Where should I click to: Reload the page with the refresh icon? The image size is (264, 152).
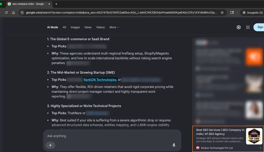[6, 13]
